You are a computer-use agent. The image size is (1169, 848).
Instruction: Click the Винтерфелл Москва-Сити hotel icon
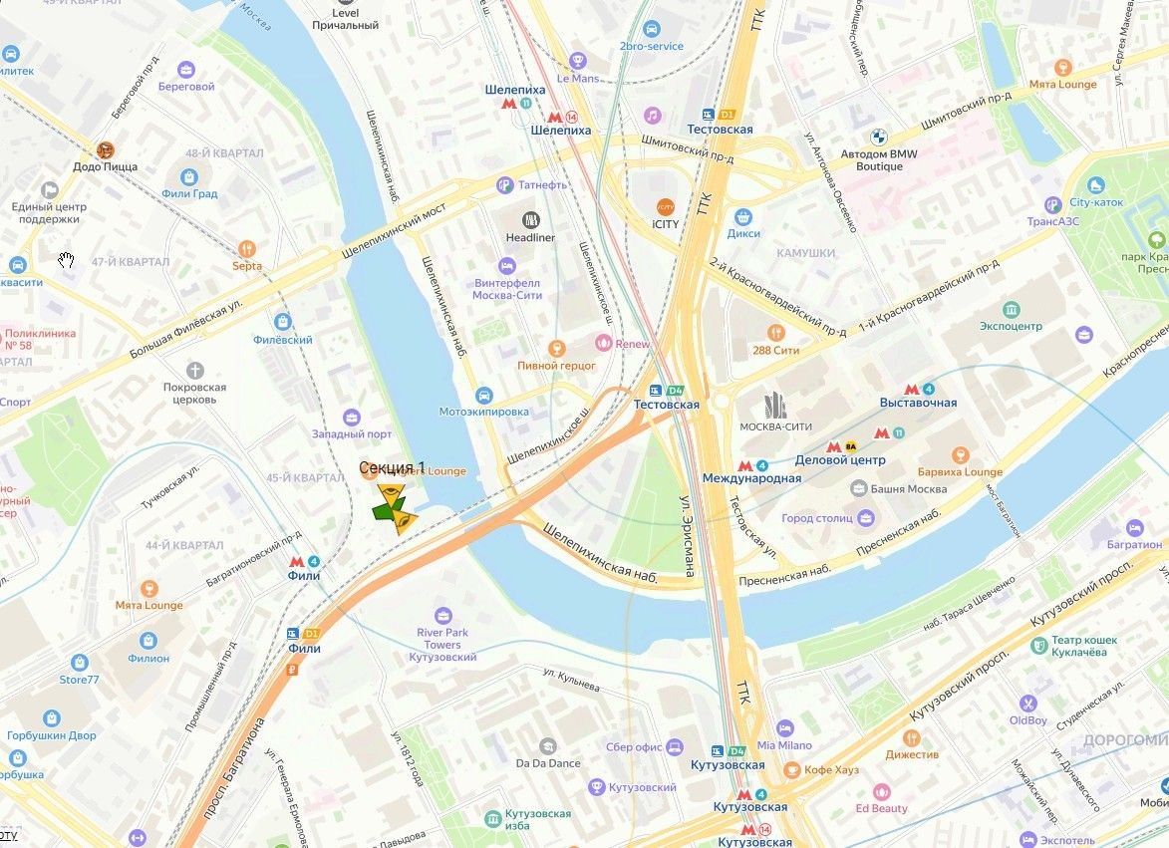507,265
